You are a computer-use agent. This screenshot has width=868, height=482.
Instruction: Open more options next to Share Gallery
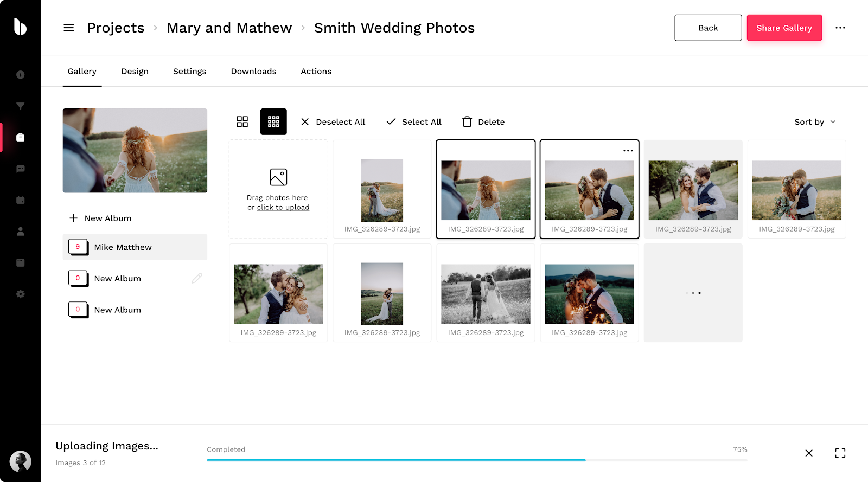(840, 28)
